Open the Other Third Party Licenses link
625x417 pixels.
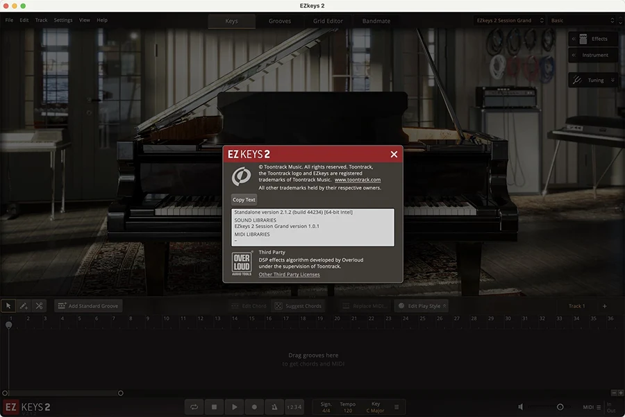coord(289,275)
